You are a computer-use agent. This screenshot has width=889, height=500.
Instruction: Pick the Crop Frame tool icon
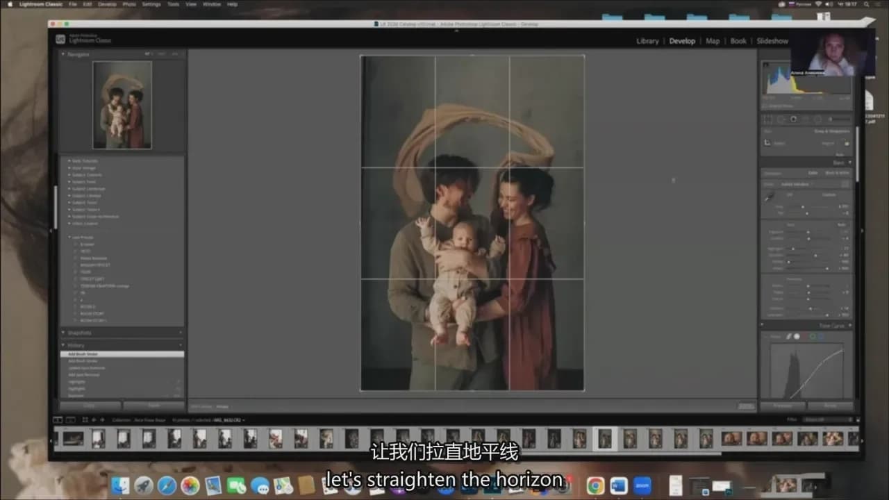[x=767, y=142]
